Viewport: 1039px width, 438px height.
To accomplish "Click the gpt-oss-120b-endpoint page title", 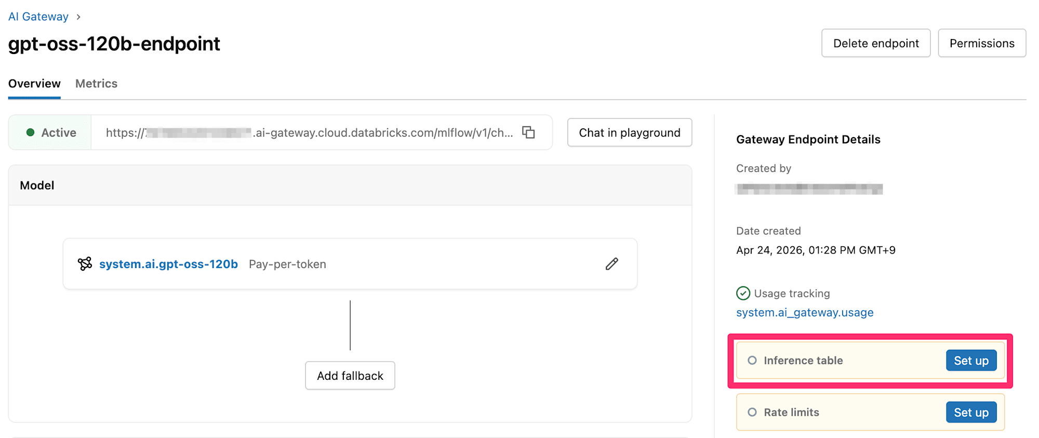I will point(114,44).
